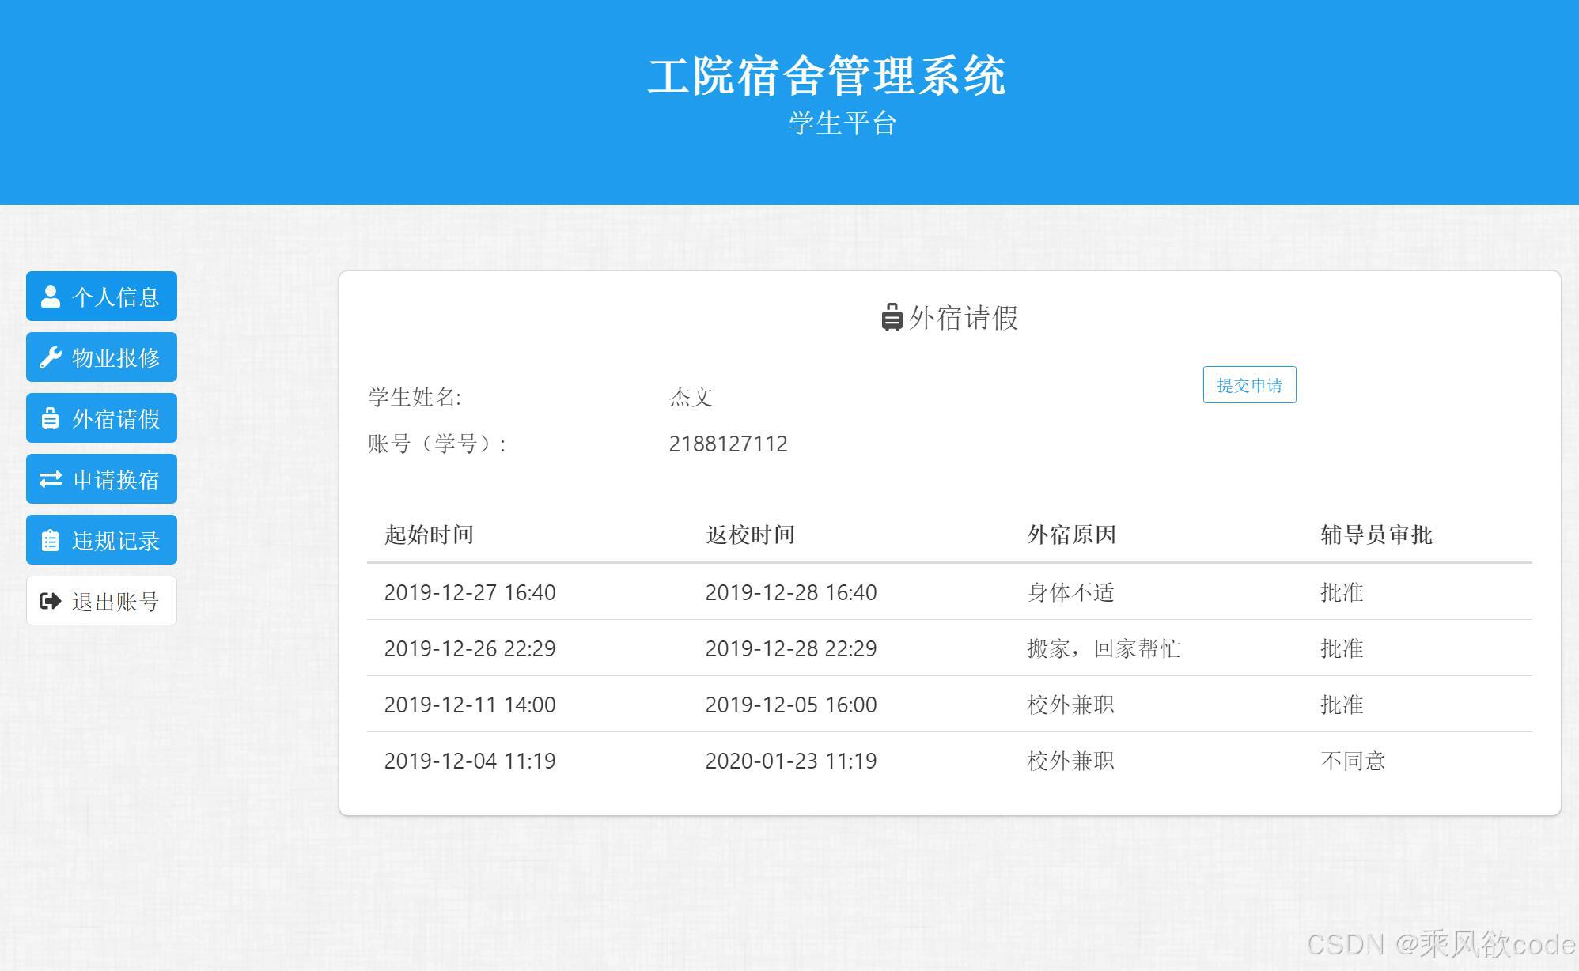Click the clipboard icon on 违规记录 button
The width and height of the screenshot is (1579, 971).
tap(50, 540)
